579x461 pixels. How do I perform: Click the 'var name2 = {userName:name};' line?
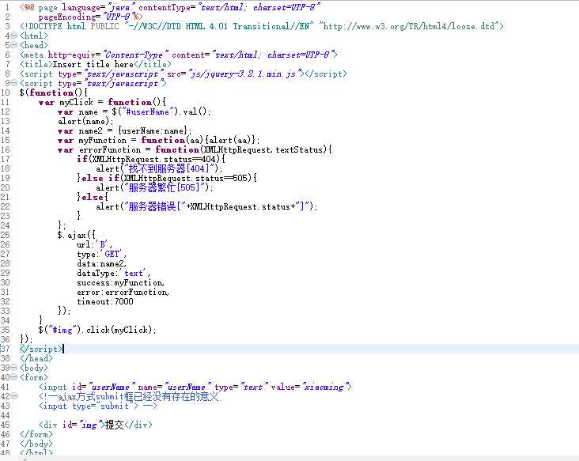[x=125, y=131]
